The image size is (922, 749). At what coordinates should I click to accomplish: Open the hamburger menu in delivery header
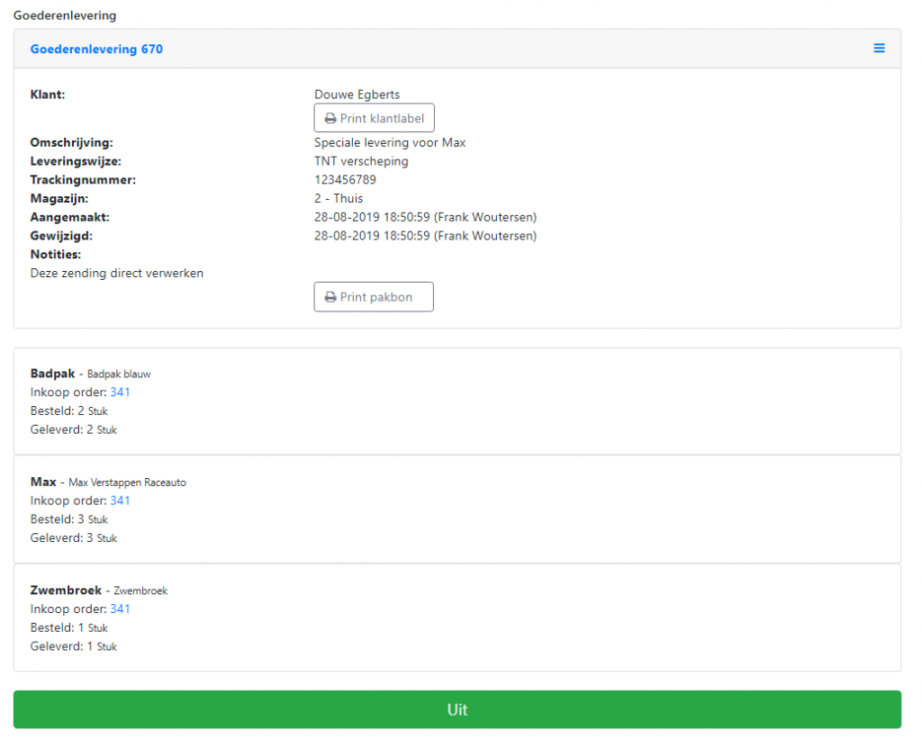coord(879,49)
